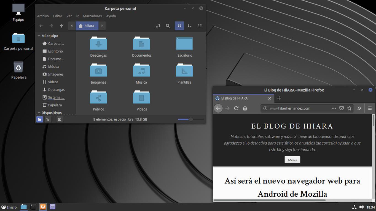Click the Firefox forward button

coord(227,108)
